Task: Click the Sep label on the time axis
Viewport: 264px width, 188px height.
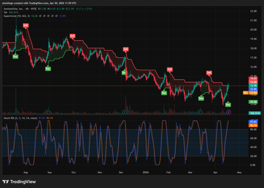Action: click(50, 173)
